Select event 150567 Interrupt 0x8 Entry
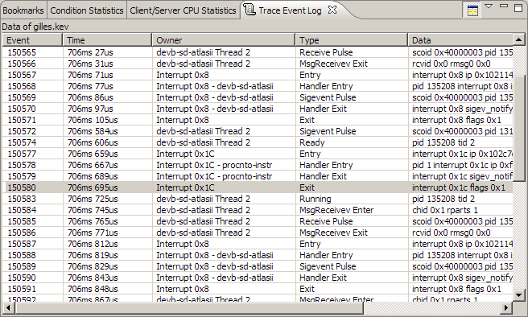Viewport: 528px width, 317px height. (x=258, y=75)
